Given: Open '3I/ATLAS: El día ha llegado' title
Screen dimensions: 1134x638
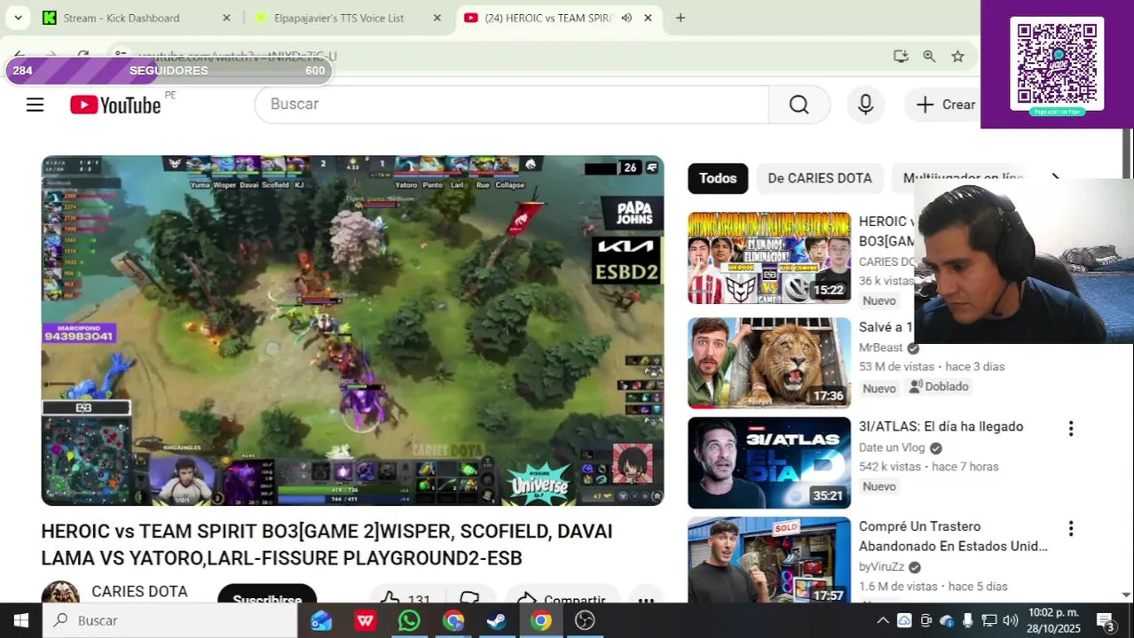Looking at the screenshot, I should tap(941, 426).
